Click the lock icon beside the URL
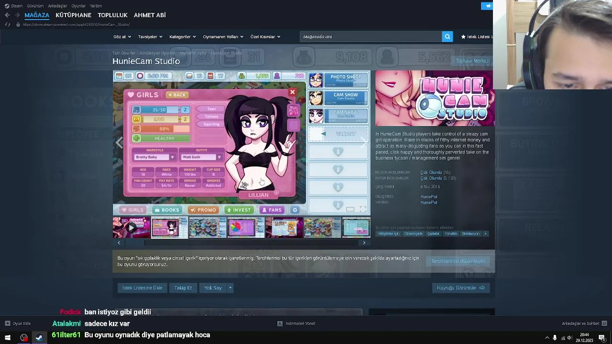Screen dimensions: 612x344 click(x=18, y=24)
